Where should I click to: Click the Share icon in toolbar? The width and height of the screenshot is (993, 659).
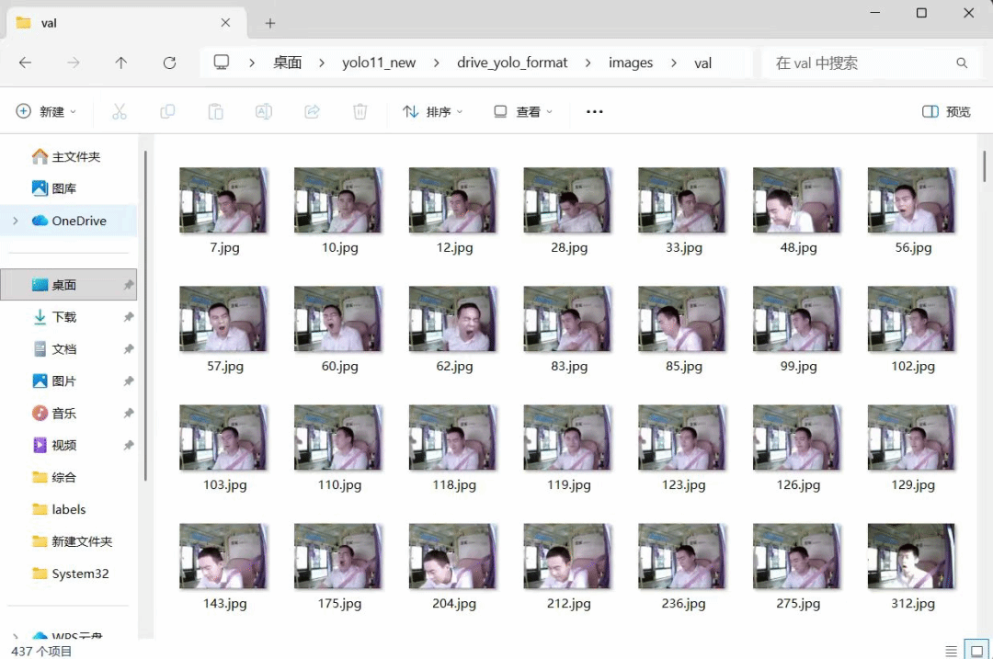[x=312, y=112]
